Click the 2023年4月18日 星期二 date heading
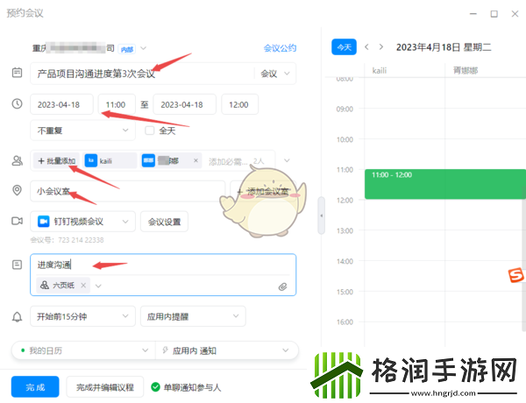 444,47
